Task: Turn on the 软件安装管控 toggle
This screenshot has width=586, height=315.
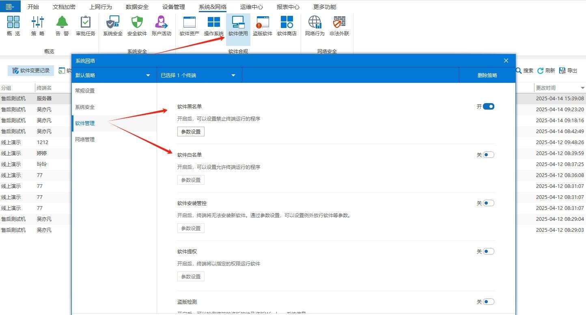Action: (x=489, y=203)
